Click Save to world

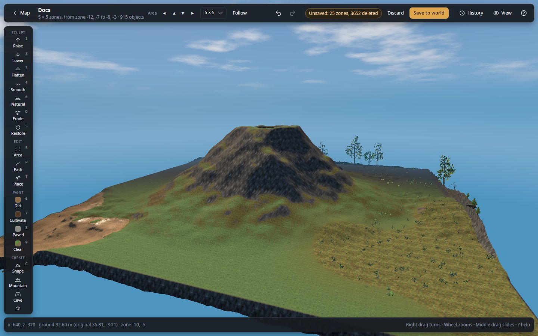[x=429, y=13]
